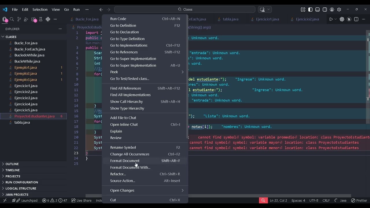Viewport: 370px width, 208px height.
Task: Open the Run and Debug view icon
Action: tap(26, 19)
